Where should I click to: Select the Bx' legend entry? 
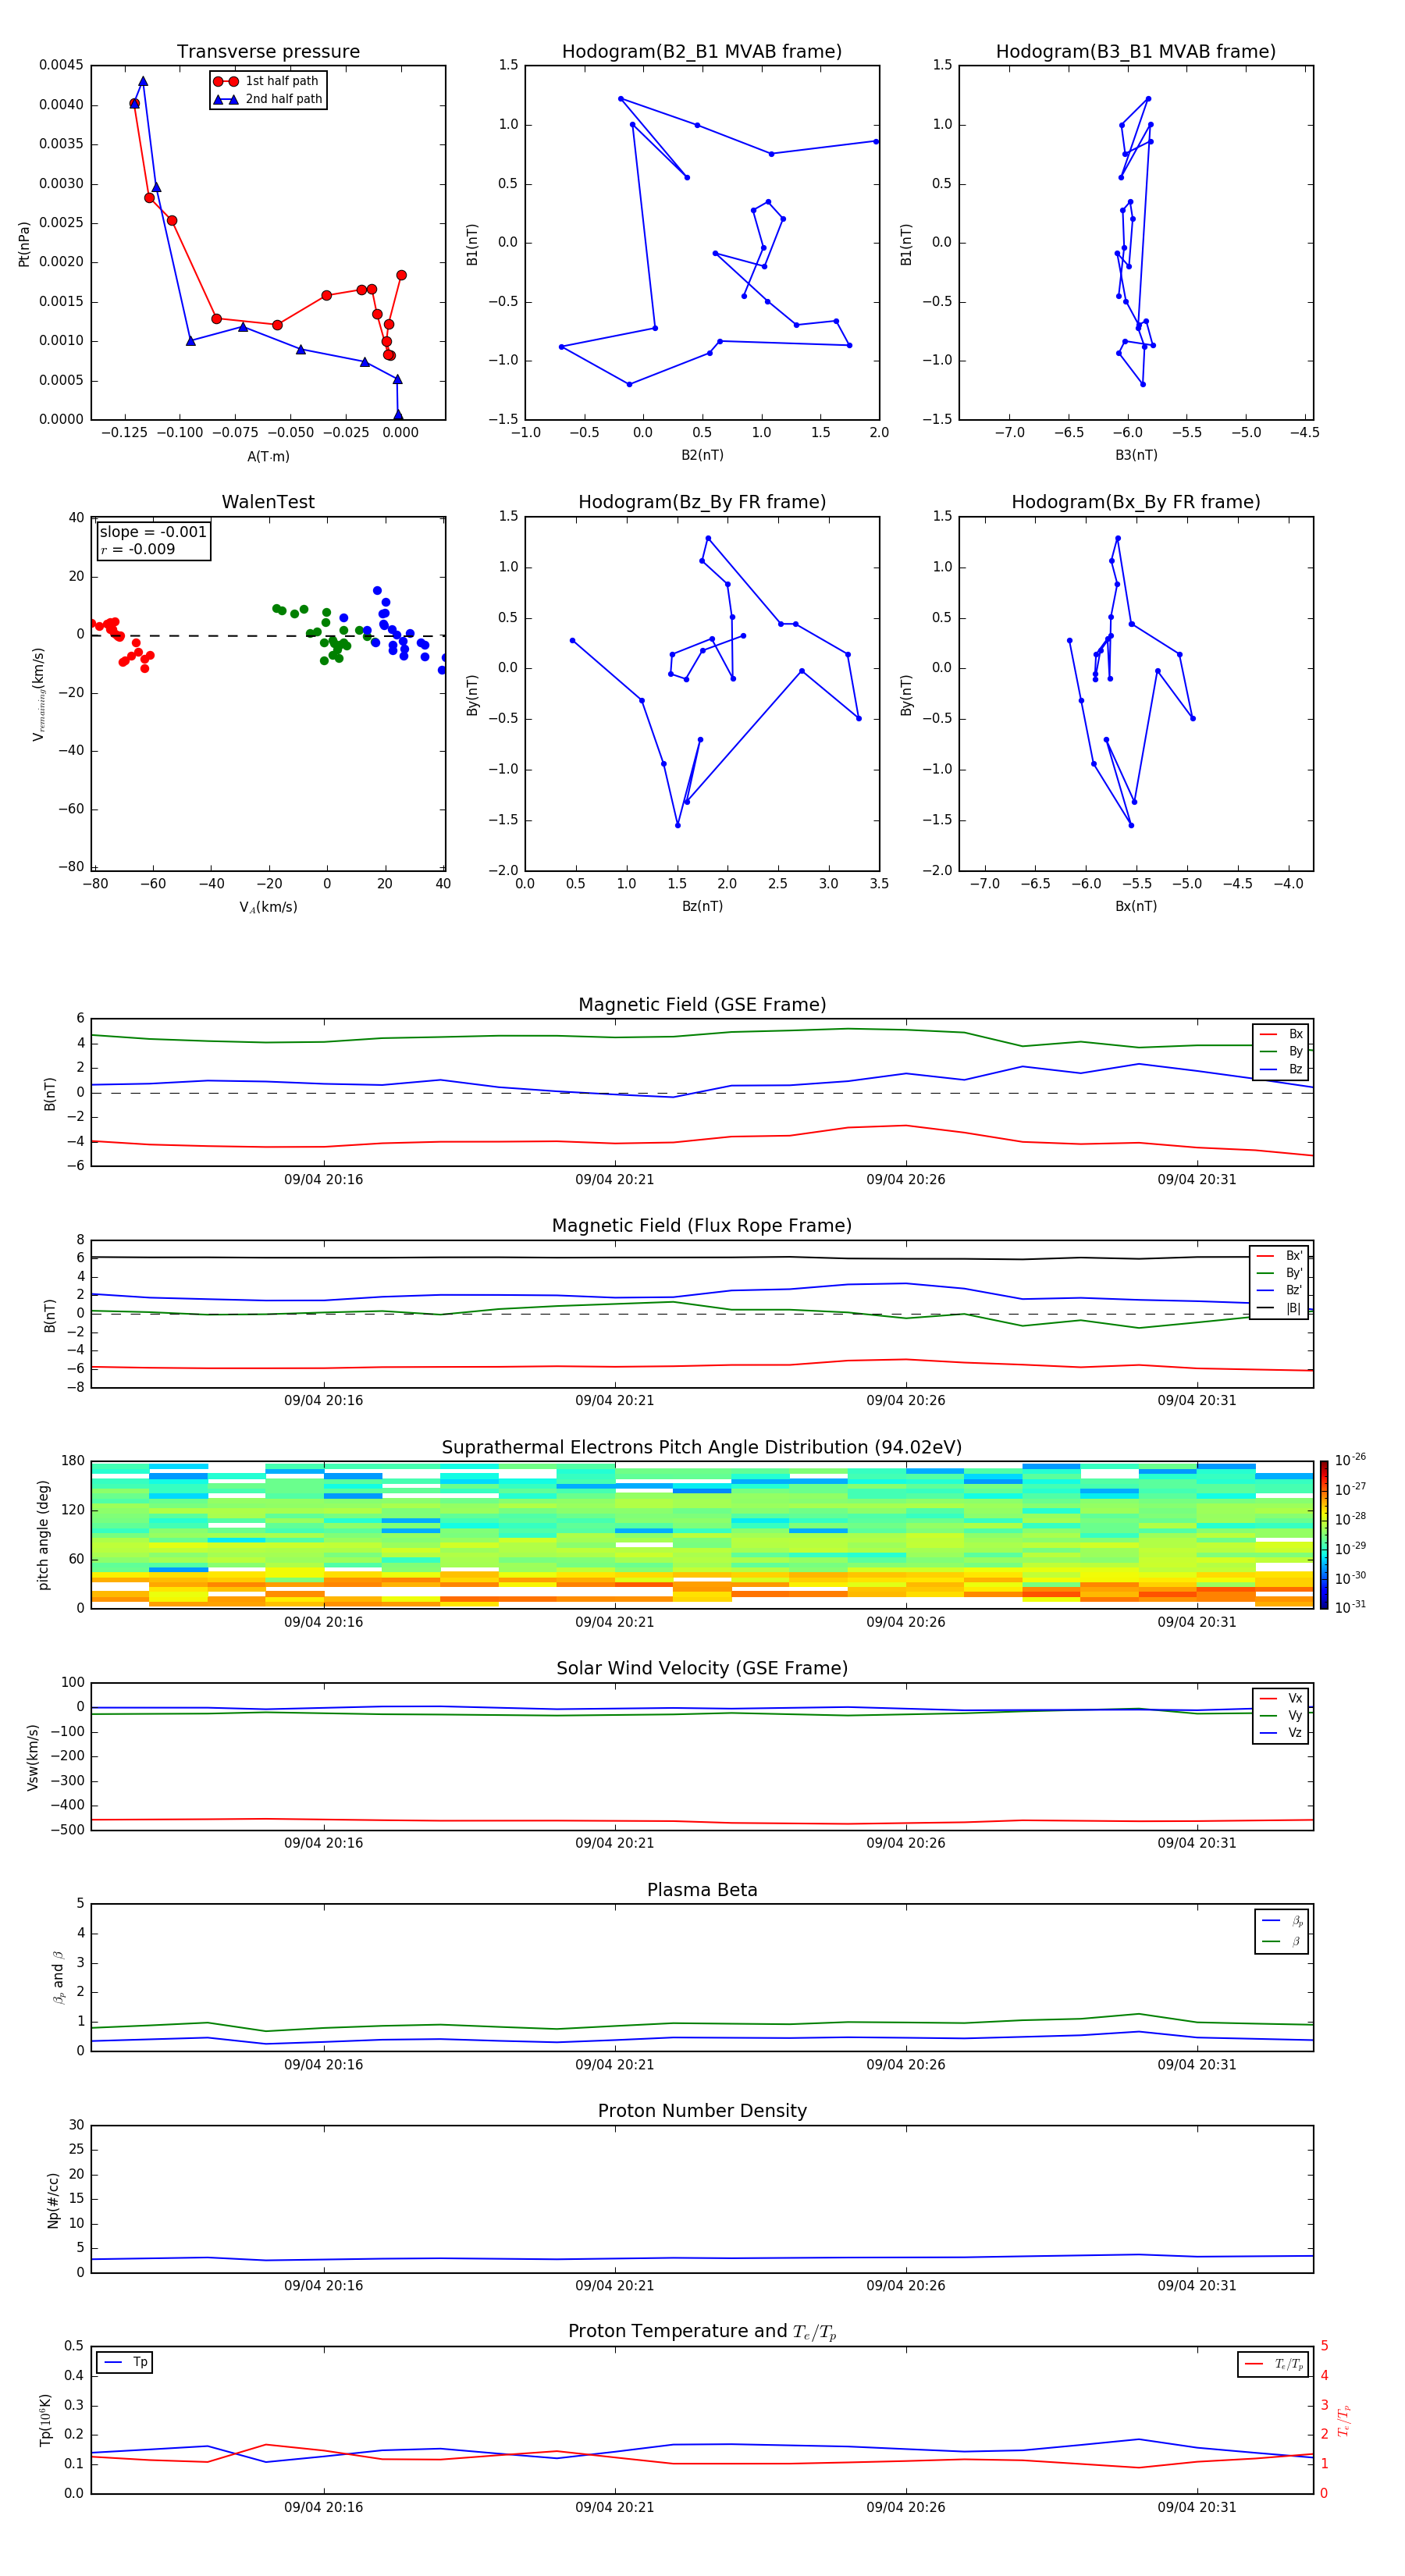[1279, 1256]
